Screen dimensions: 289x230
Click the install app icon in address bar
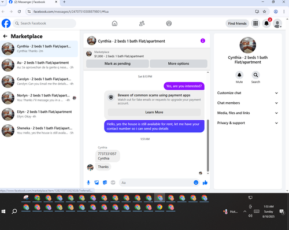coord(257,12)
